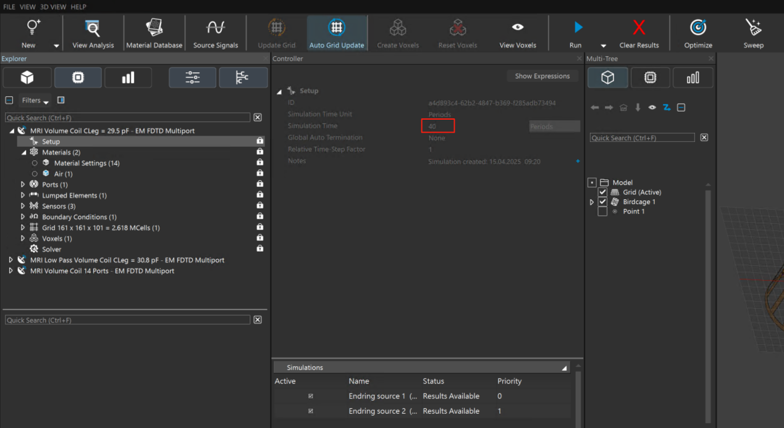Uncheck the Grid (Active) checkbox
The height and width of the screenshot is (428, 784).
[x=602, y=192]
